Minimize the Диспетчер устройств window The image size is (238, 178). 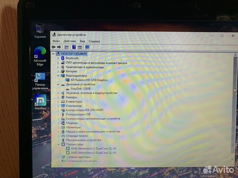point(211,36)
